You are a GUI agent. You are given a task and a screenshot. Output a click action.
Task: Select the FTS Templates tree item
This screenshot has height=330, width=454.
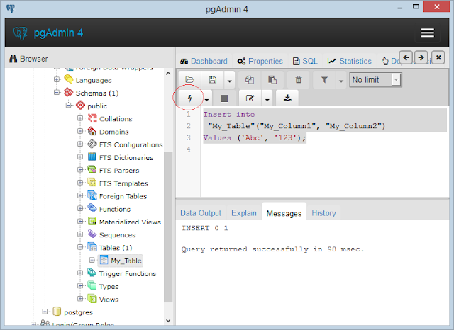123,183
